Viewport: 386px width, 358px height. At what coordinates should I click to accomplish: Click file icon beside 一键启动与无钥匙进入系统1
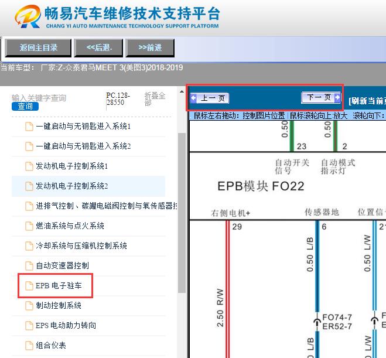29,127
